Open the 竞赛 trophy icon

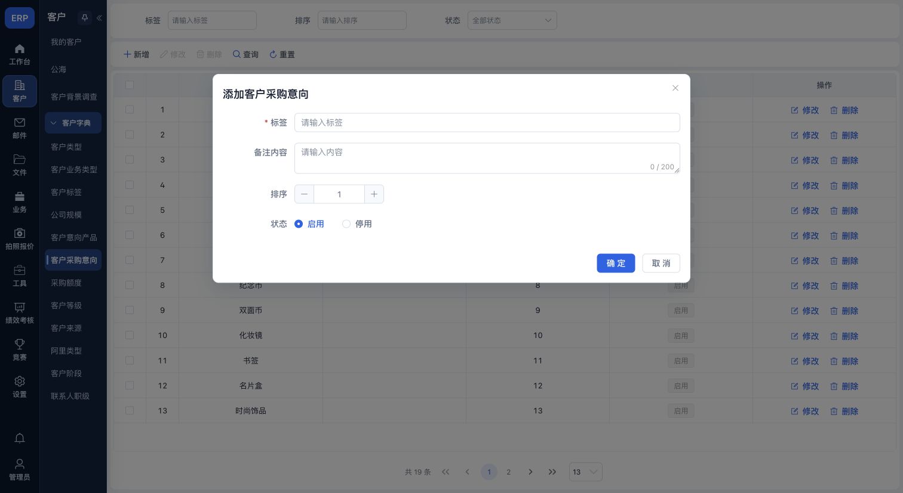coord(20,344)
